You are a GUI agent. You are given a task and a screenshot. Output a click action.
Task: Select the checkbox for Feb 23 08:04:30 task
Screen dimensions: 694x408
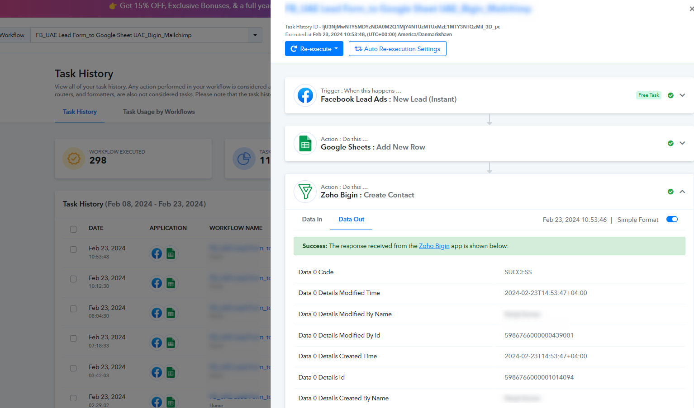coord(73,309)
